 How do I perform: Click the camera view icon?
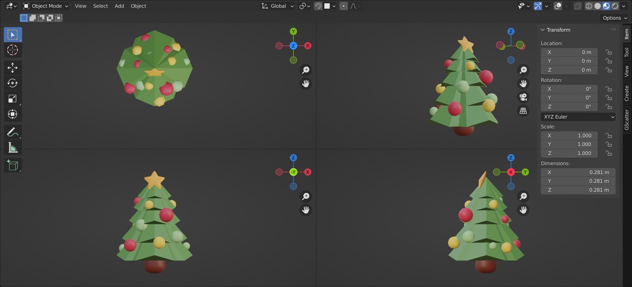523,97
